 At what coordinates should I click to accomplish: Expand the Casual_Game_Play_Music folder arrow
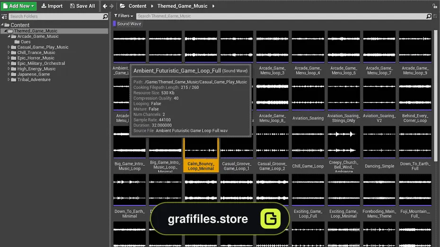[9, 47]
